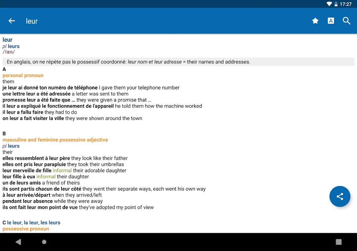The width and height of the screenshot is (357, 251).
Task: Add leur to favorites with star icon
Action: click(x=315, y=21)
